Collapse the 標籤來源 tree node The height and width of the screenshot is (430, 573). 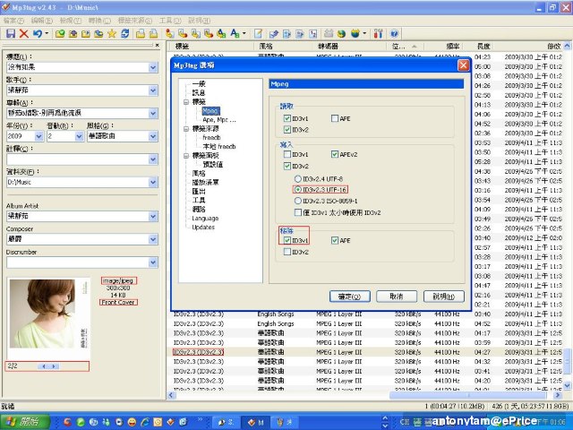pos(186,129)
